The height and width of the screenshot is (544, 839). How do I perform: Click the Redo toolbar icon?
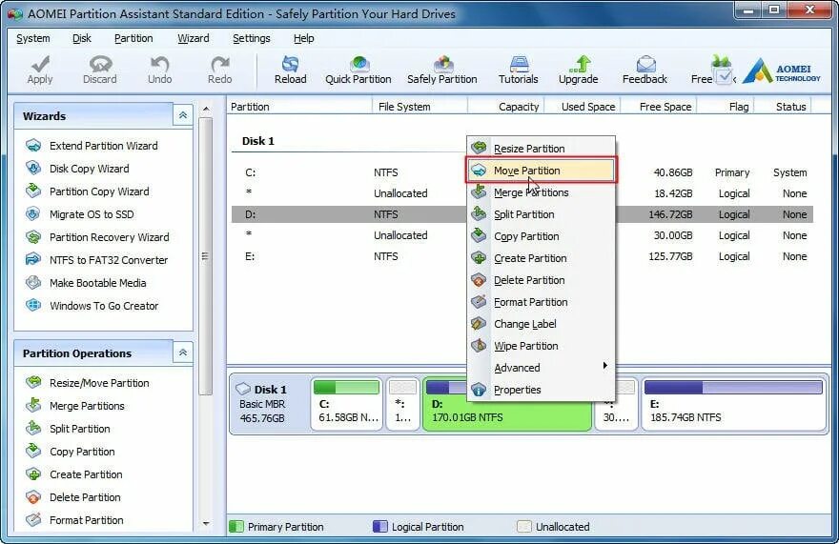219,71
